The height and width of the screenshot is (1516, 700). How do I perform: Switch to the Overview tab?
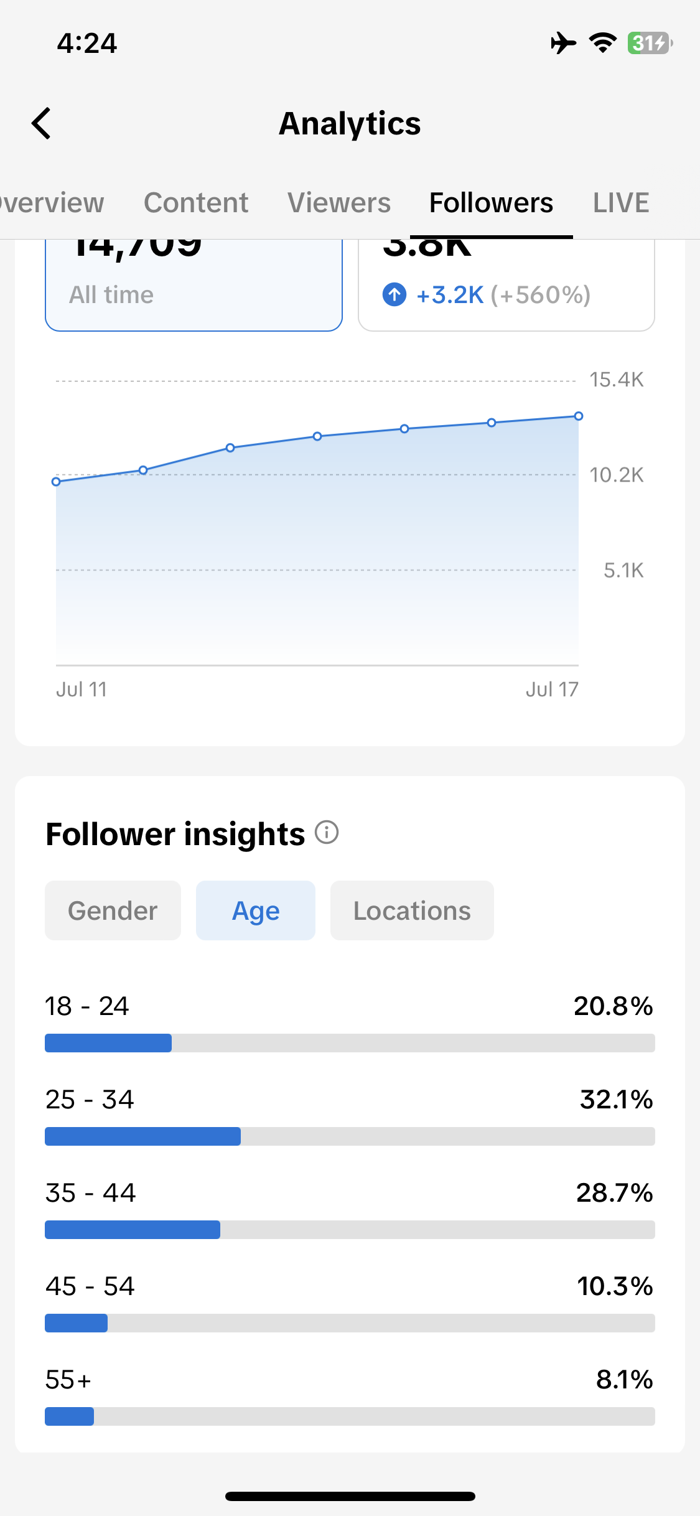[x=52, y=203]
